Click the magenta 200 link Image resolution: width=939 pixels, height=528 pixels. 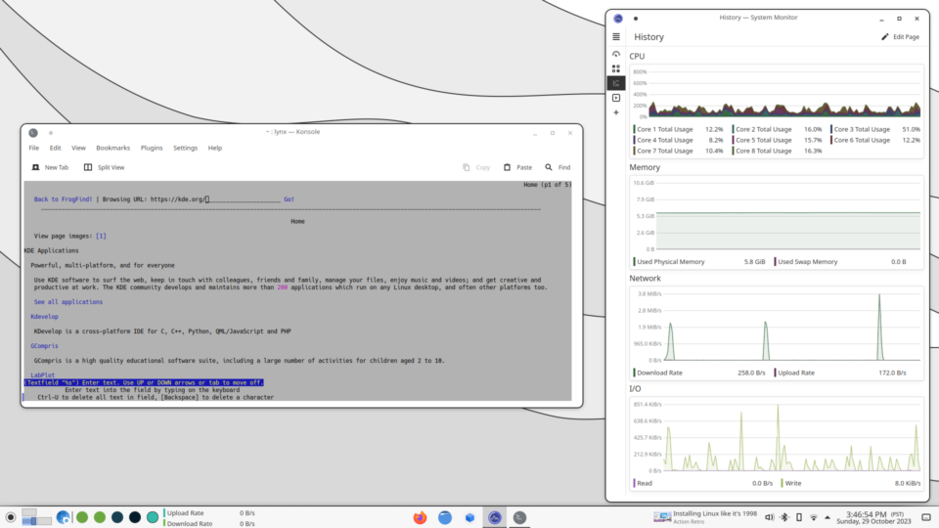tap(282, 287)
